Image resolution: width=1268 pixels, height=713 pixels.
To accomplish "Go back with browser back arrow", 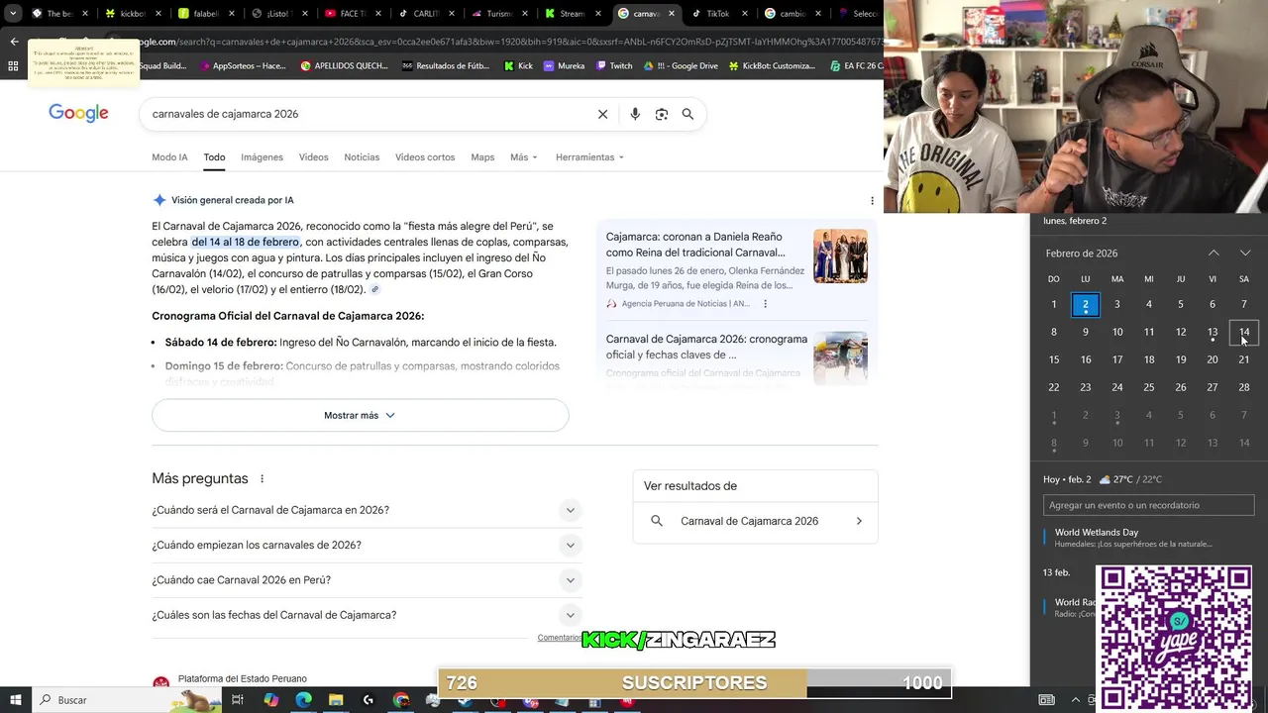I will (14, 42).
